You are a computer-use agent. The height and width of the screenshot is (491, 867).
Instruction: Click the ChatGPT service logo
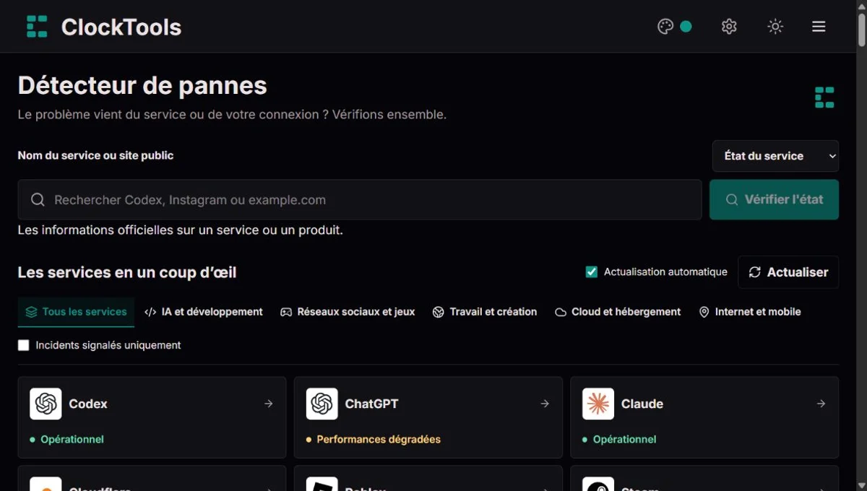point(322,404)
